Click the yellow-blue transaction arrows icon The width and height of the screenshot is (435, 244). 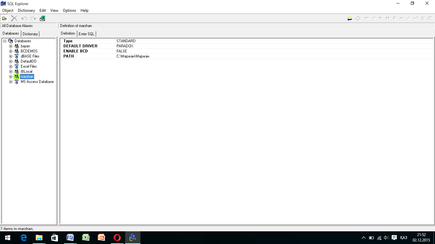coord(350,18)
